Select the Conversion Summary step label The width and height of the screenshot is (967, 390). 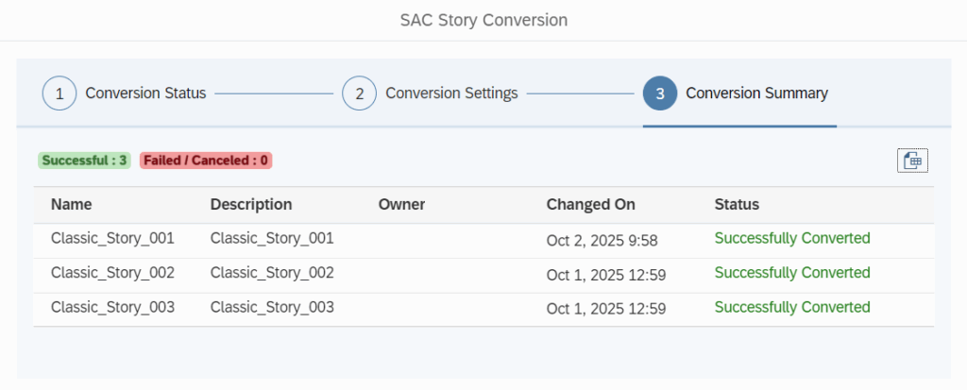tap(756, 93)
